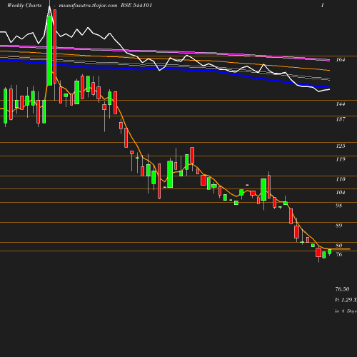Click the 119 price axis label

(341, 159)
